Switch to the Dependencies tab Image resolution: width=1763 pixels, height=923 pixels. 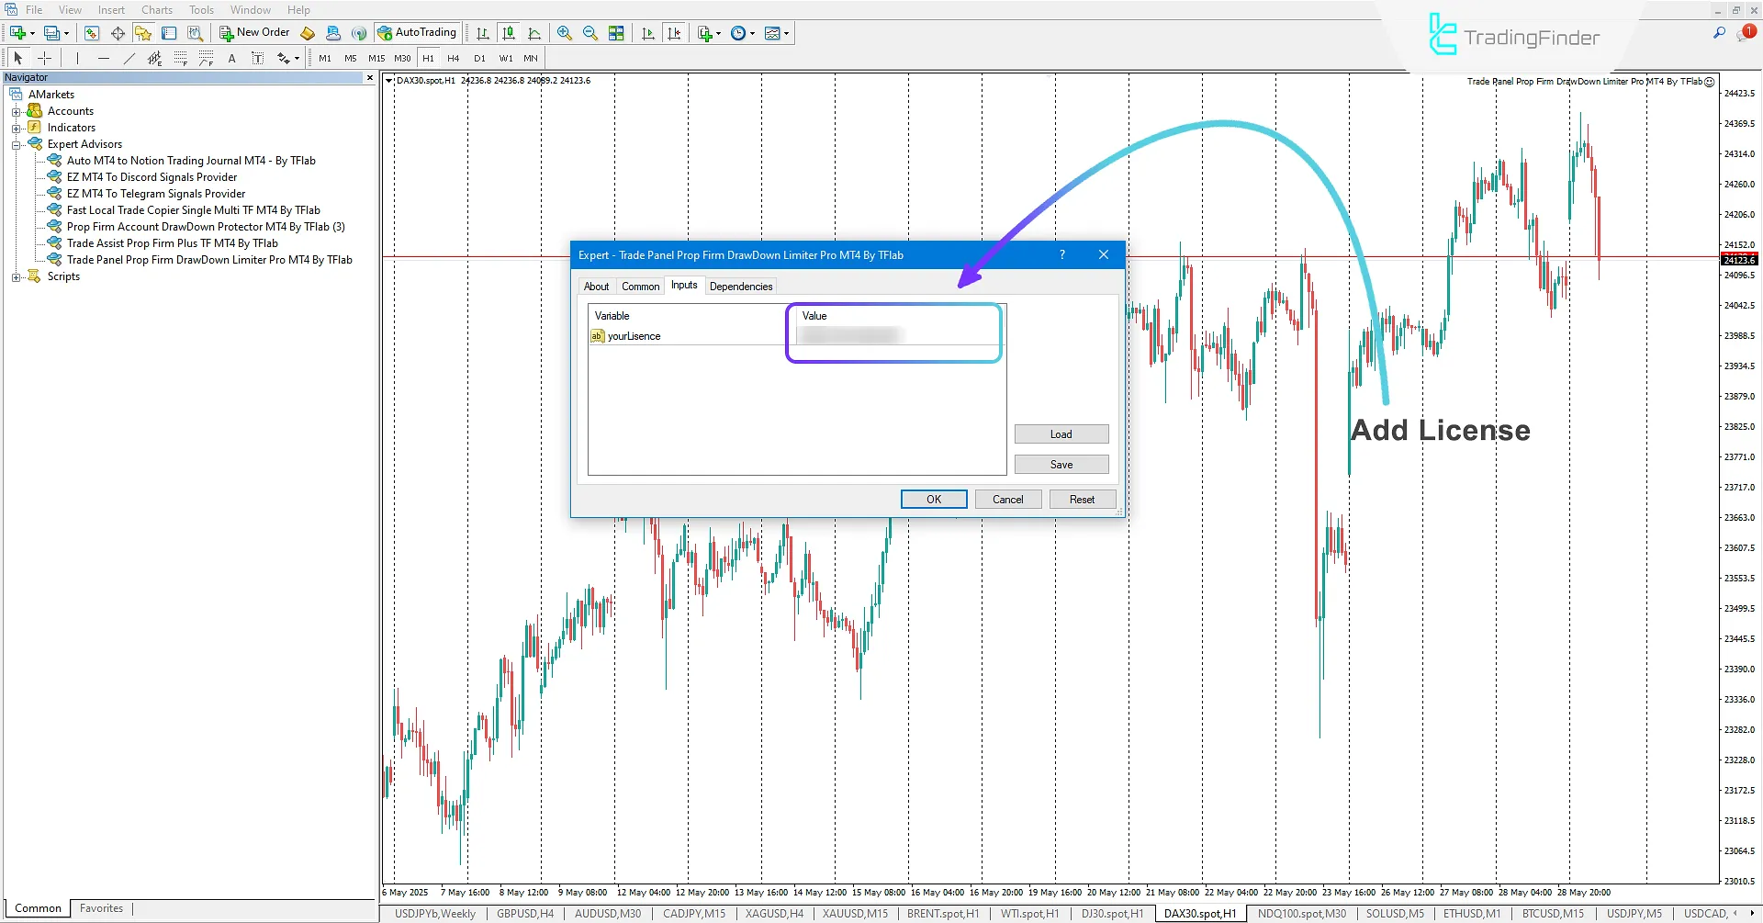click(741, 286)
